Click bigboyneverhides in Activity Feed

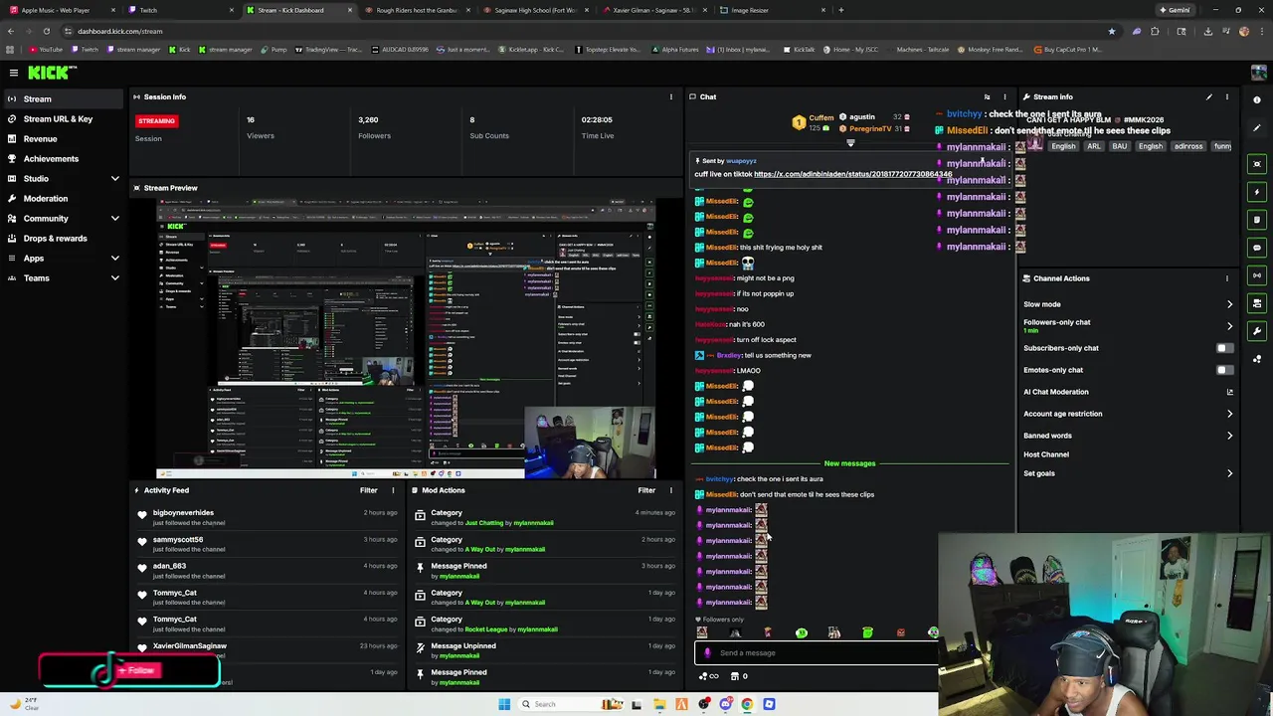183,513
